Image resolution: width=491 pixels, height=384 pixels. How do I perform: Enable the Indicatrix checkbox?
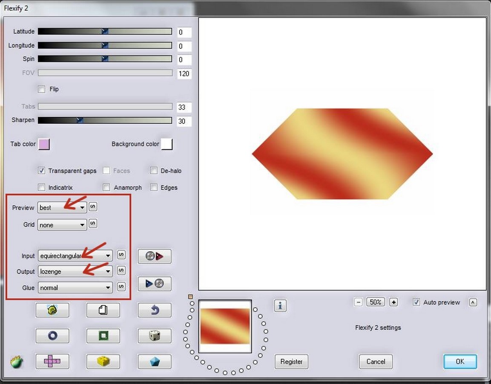pyautogui.click(x=41, y=187)
